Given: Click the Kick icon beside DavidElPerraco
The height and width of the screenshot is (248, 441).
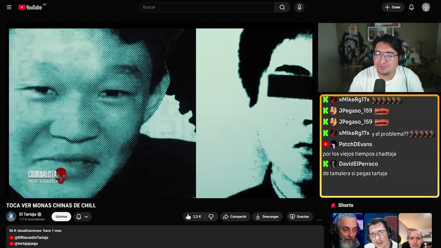Looking at the screenshot, I should (326, 164).
